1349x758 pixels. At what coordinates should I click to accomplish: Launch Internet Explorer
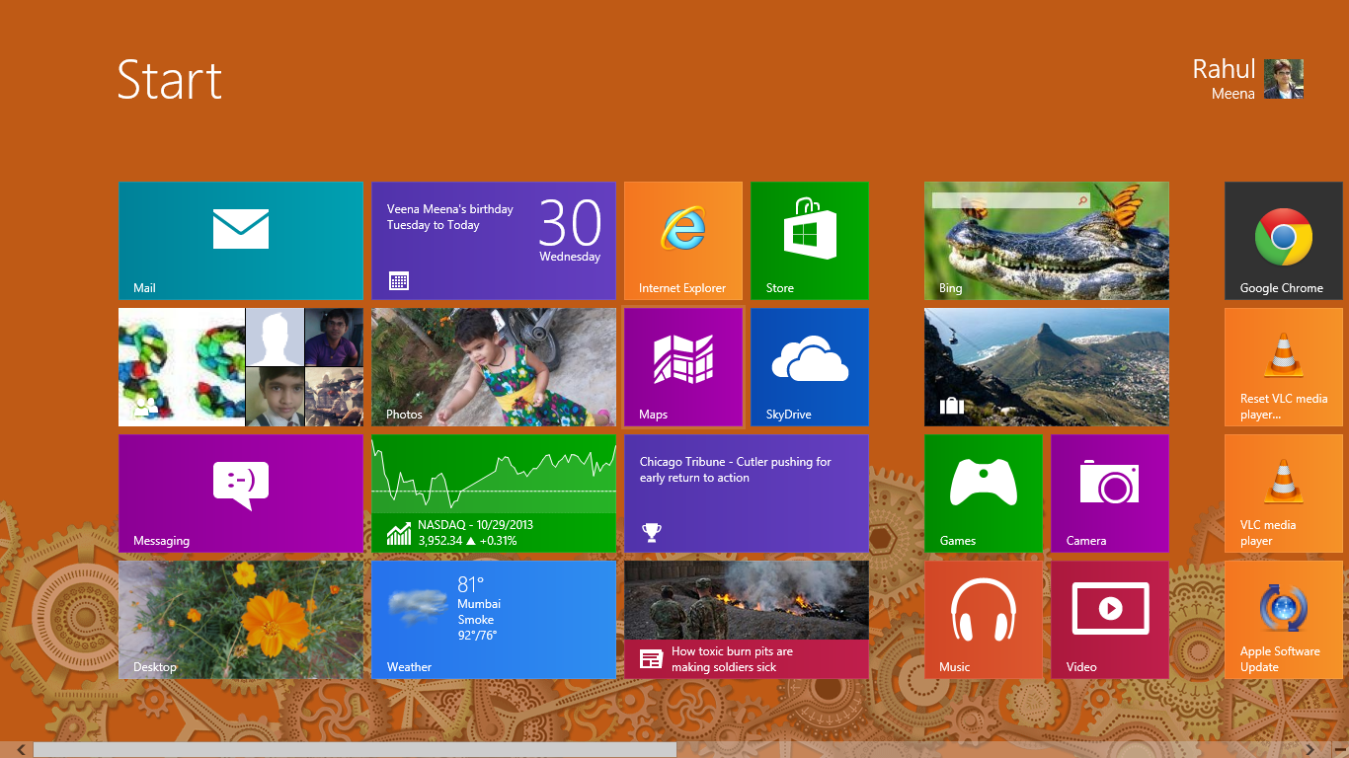[x=682, y=240]
